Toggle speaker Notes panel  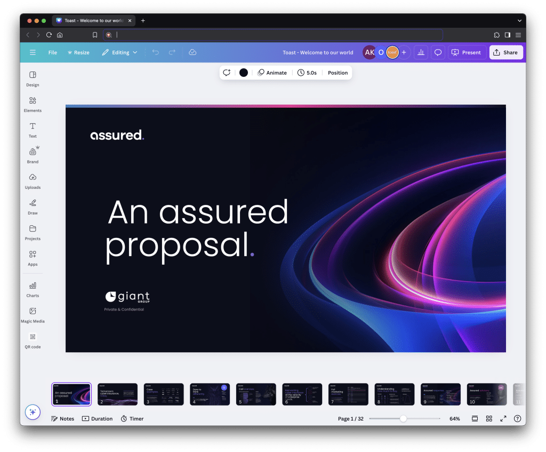(62, 418)
